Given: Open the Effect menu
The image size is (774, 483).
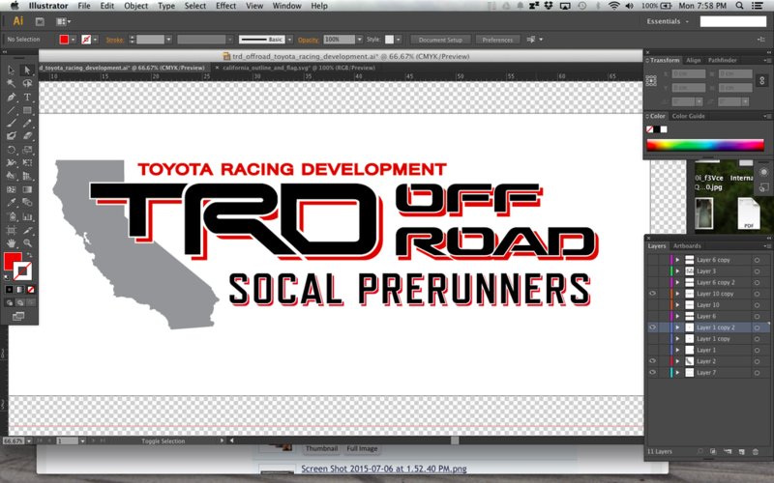Looking at the screenshot, I should pyautogui.click(x=225, y=6).
